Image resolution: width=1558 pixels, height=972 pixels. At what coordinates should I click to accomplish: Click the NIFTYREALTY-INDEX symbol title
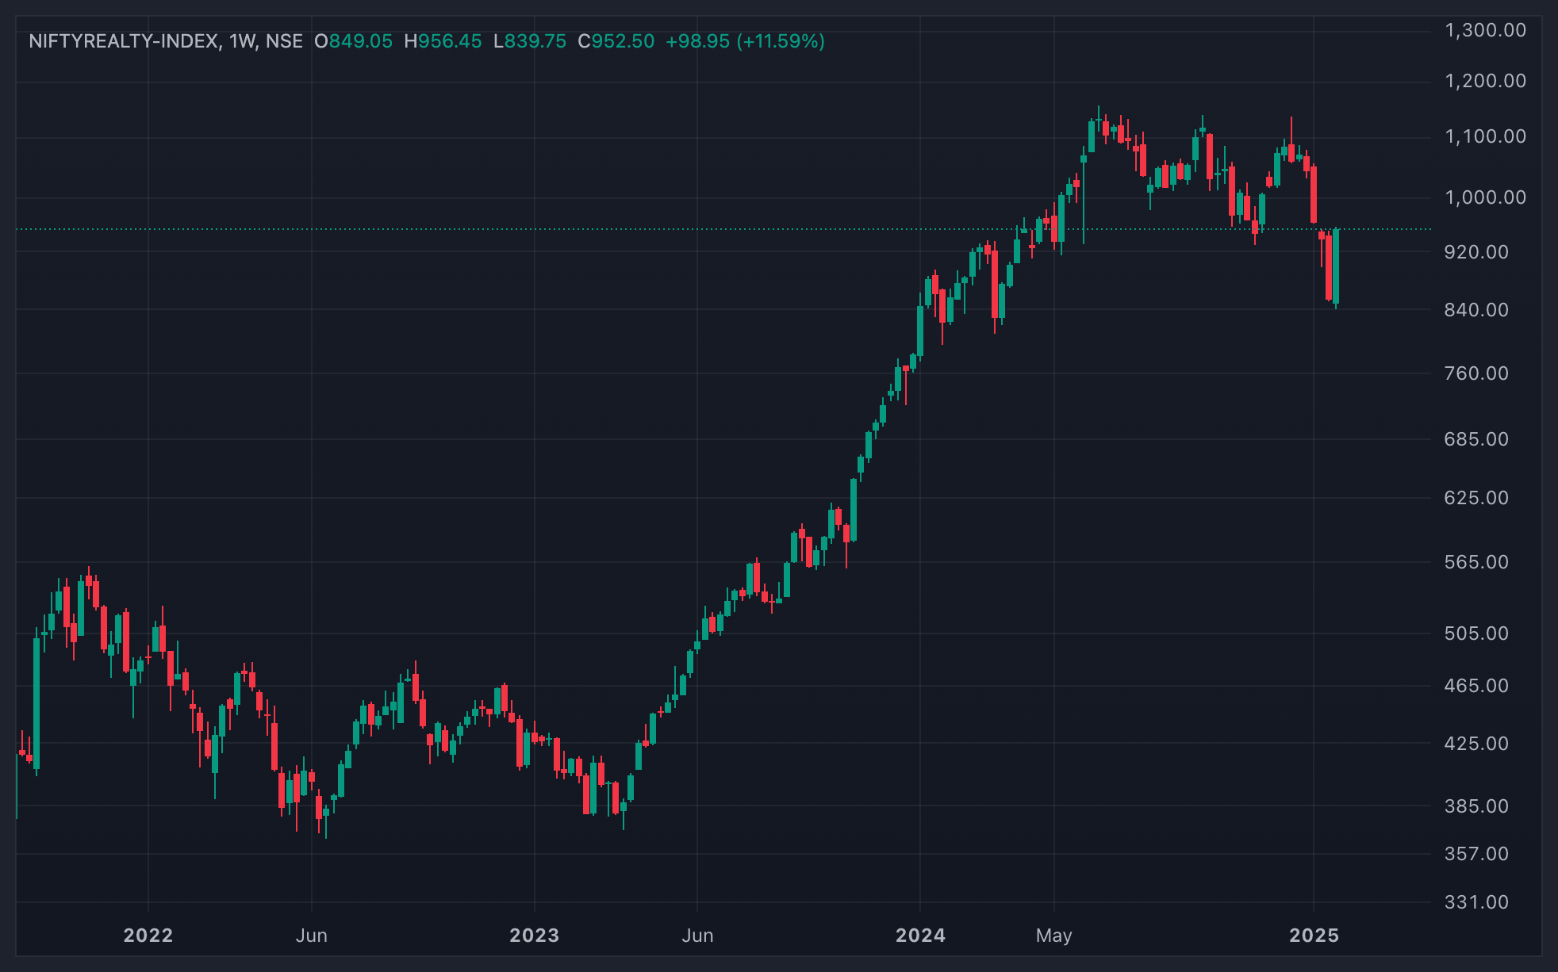coord(124,41)
